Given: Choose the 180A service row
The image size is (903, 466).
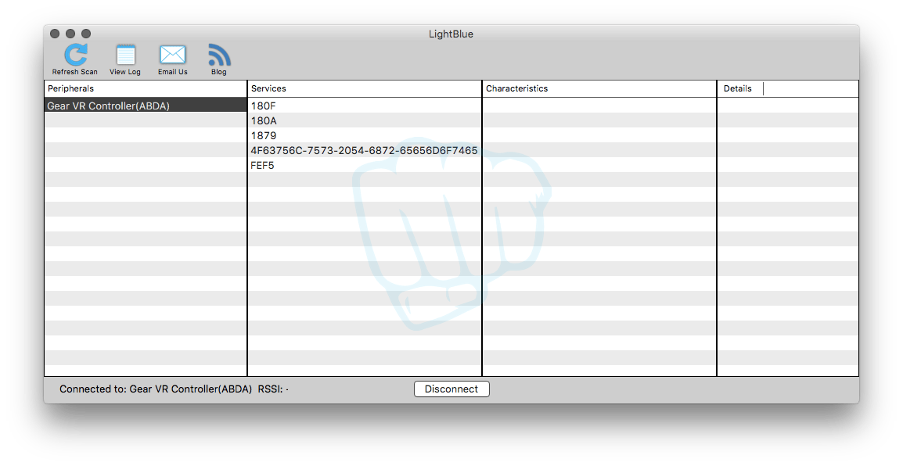Looking at the screenshot, I should click(264, 120).
